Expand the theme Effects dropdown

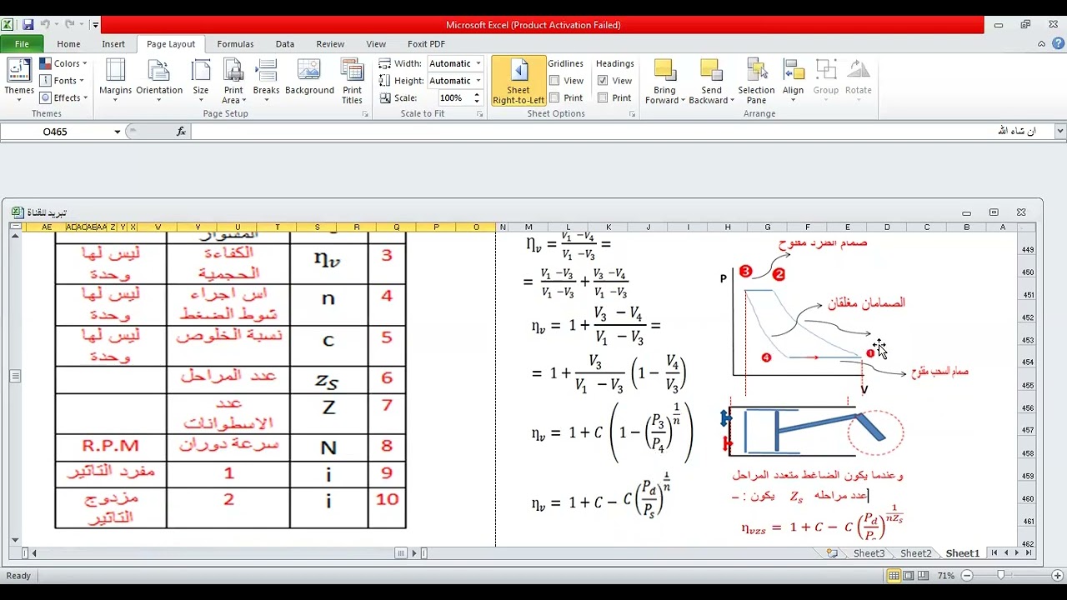pos(64,97)
